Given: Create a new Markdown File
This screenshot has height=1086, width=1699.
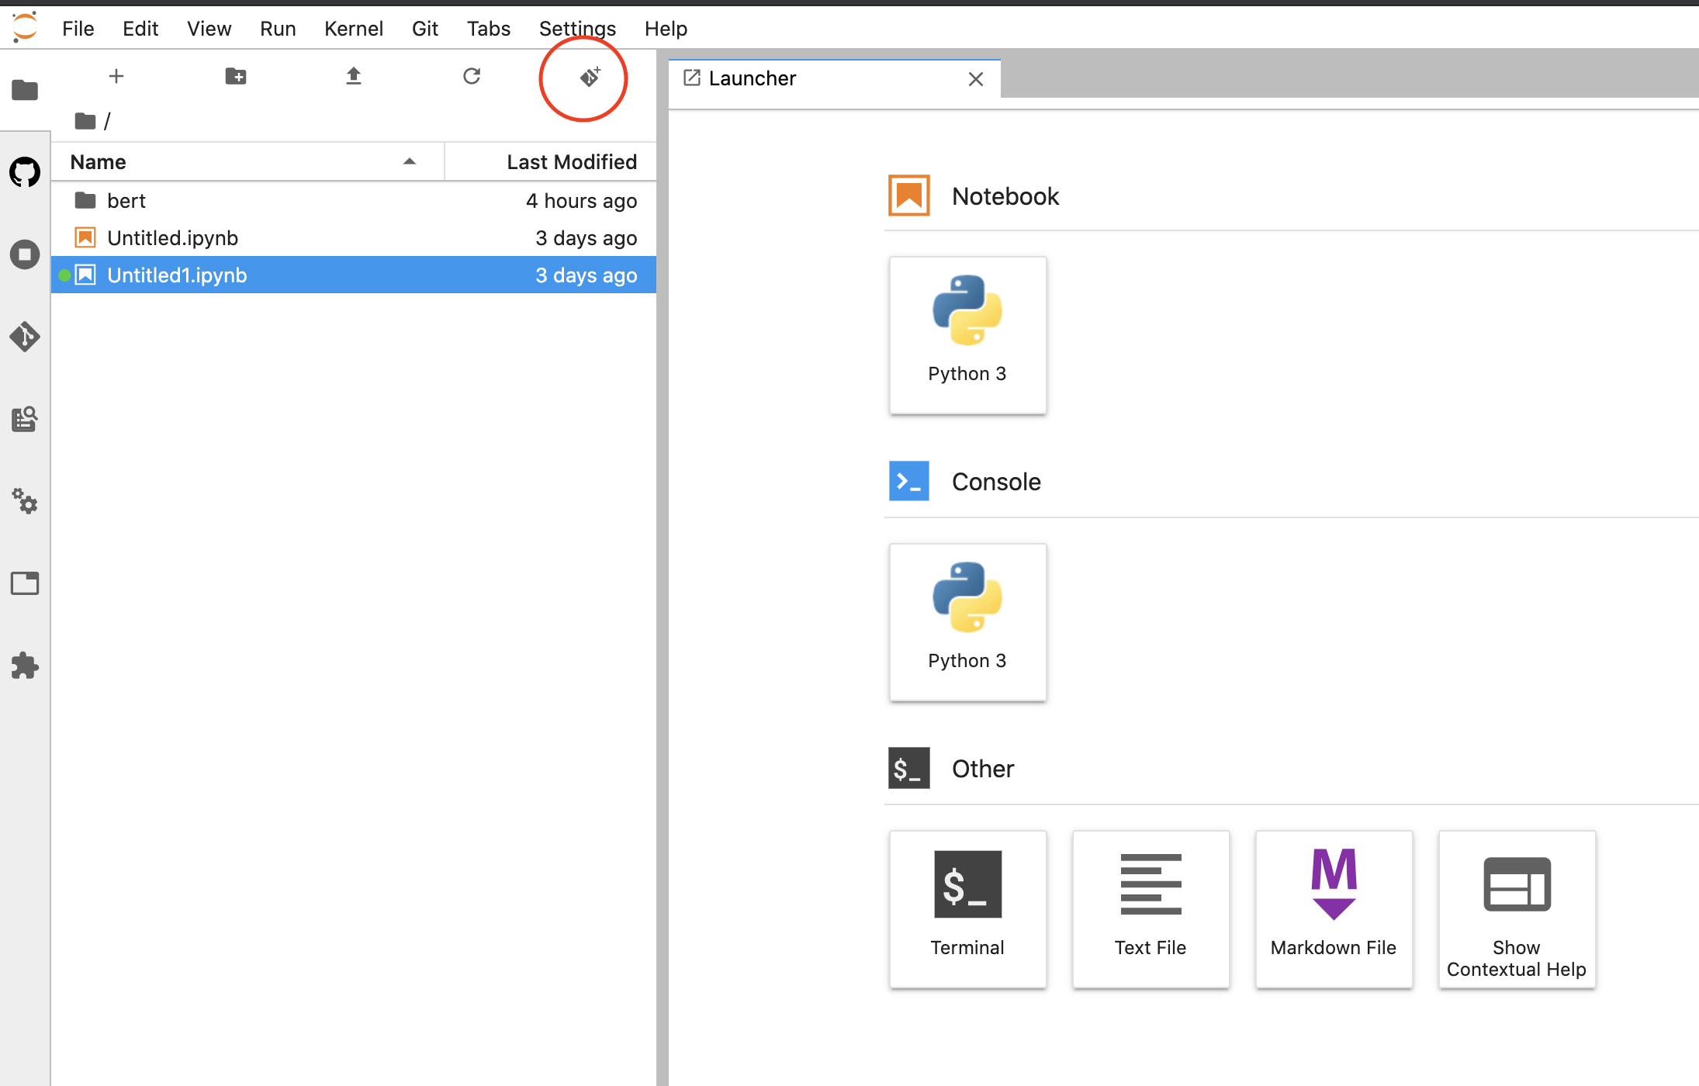Looking at the screenshot, I should tap(1333, 909).
